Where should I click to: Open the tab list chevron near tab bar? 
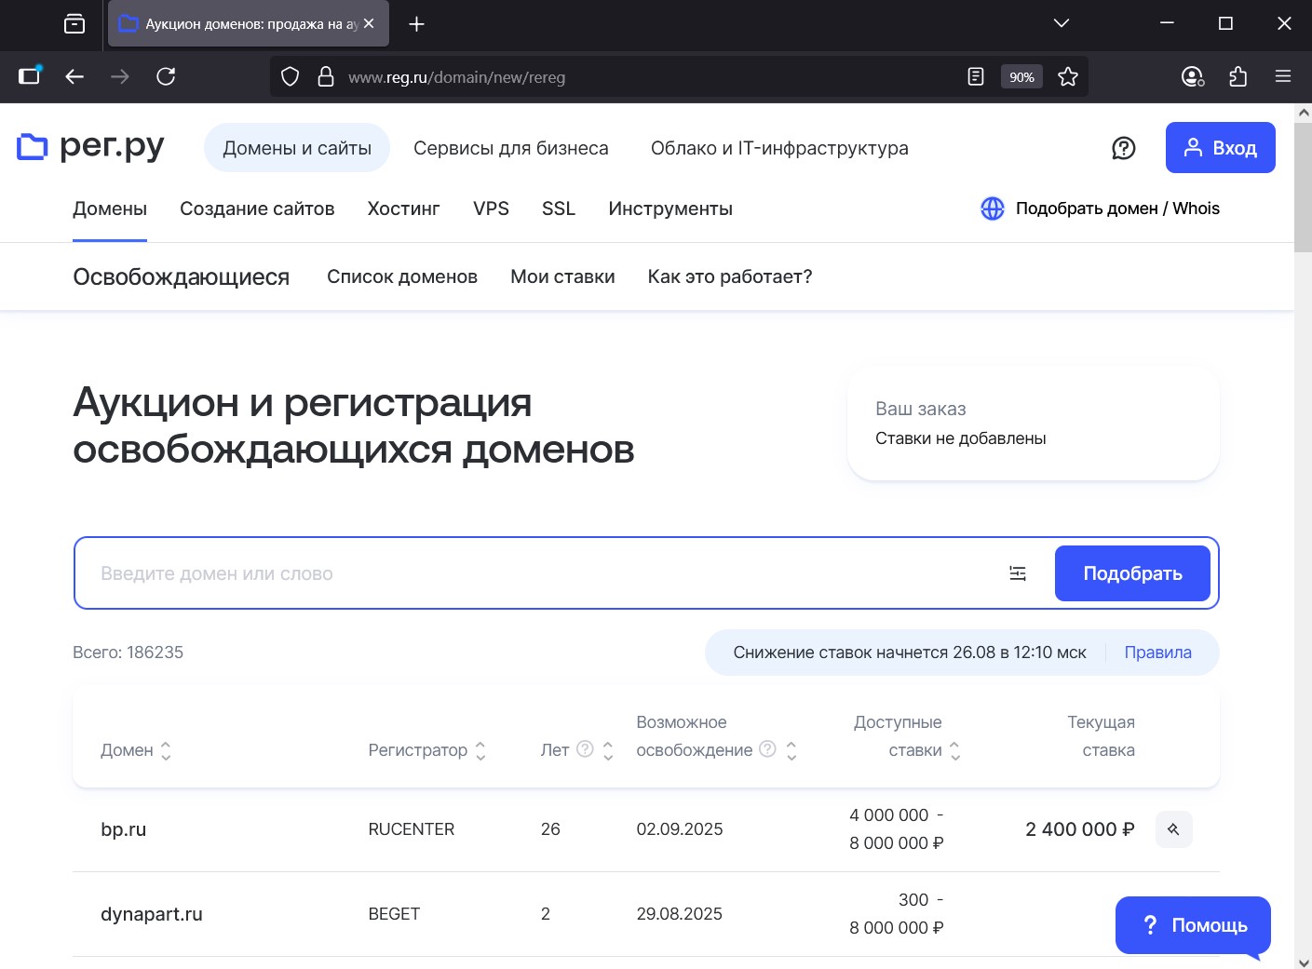coord(1061,23)
